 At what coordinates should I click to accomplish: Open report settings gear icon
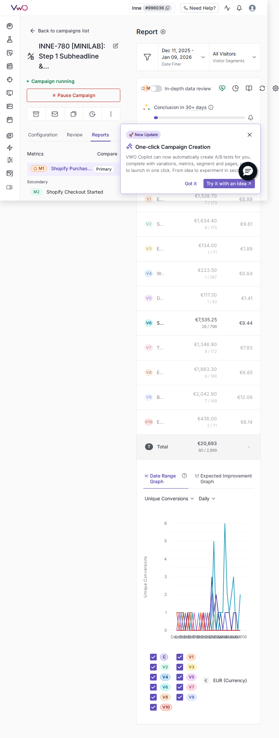pyautogui.click(x=275, y=88)
